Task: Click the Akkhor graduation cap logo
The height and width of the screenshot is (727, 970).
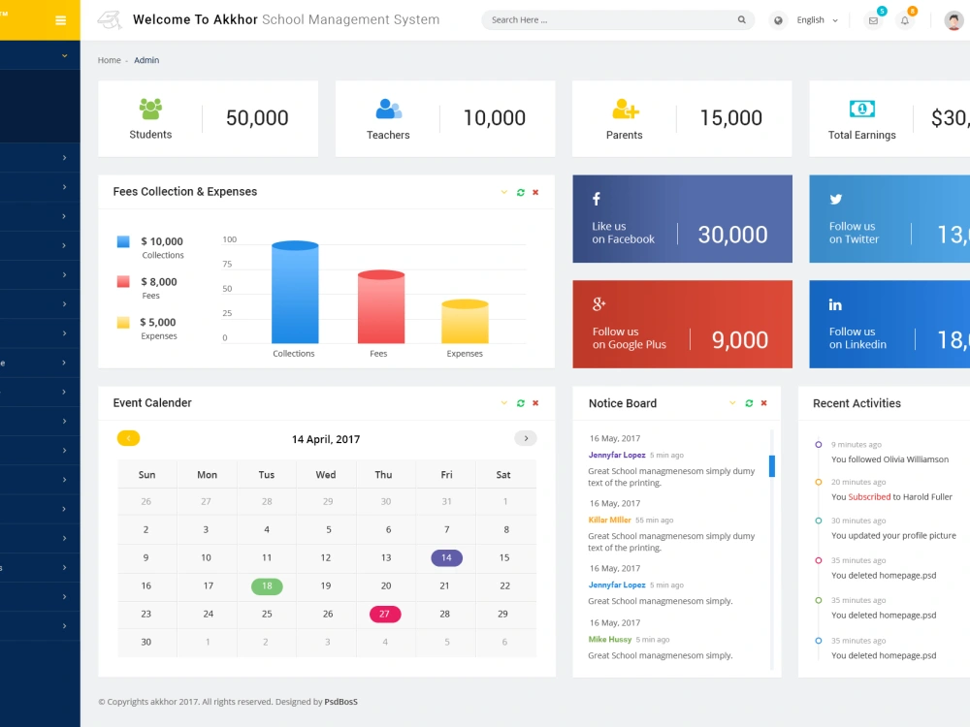Action: 111,19
